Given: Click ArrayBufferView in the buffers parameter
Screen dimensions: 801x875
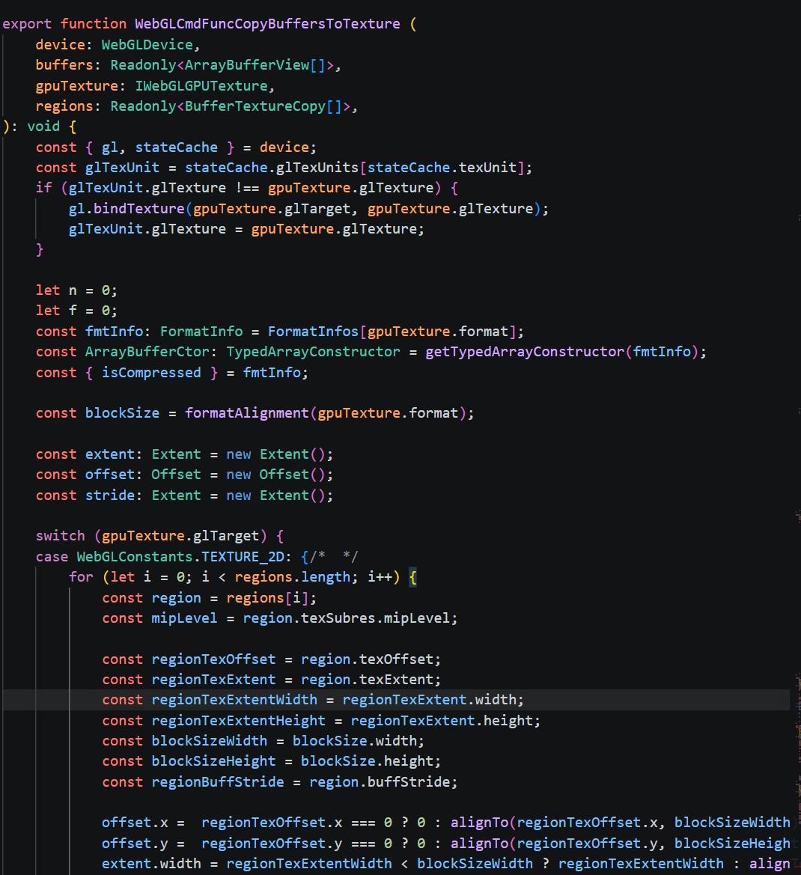Looking at the screenshot, I should (247, 65).
